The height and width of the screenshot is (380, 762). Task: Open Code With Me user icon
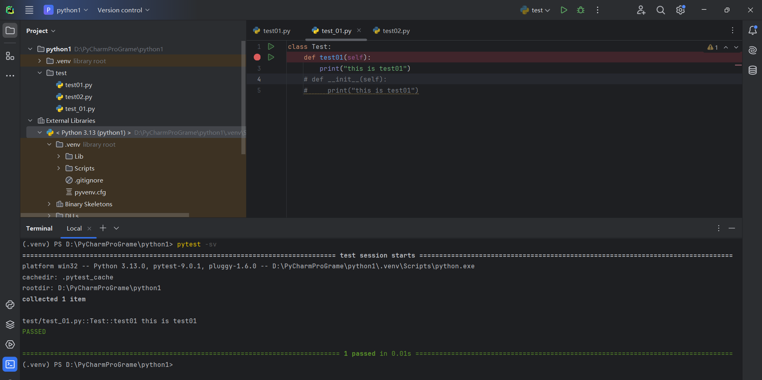[641, 10]
